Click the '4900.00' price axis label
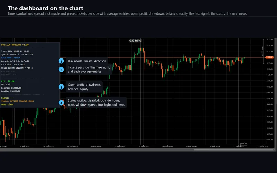 pos(270,128)
